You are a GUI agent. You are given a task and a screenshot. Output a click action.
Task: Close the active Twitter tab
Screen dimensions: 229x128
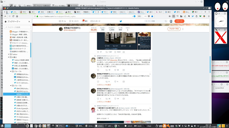click(98, 12)
